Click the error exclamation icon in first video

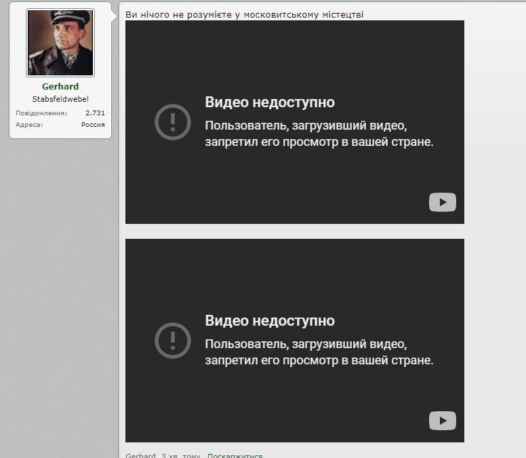pos(173,122)
